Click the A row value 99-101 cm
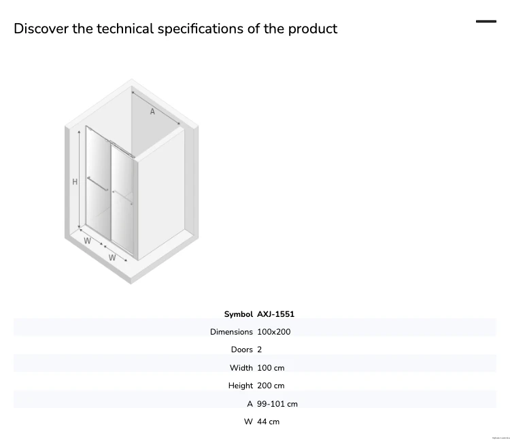 point(277,404)
